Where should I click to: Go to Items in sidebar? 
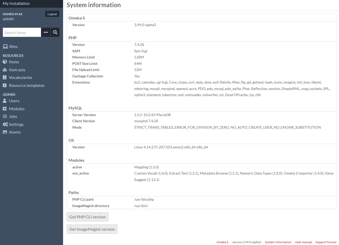[14, 62]
